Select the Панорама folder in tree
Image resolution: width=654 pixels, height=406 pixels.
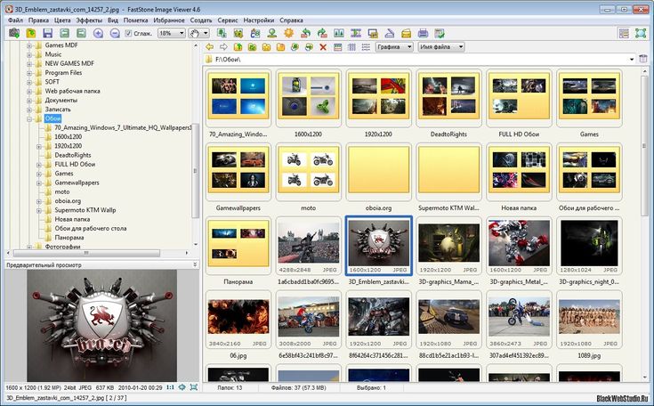[x=69, y=238]
